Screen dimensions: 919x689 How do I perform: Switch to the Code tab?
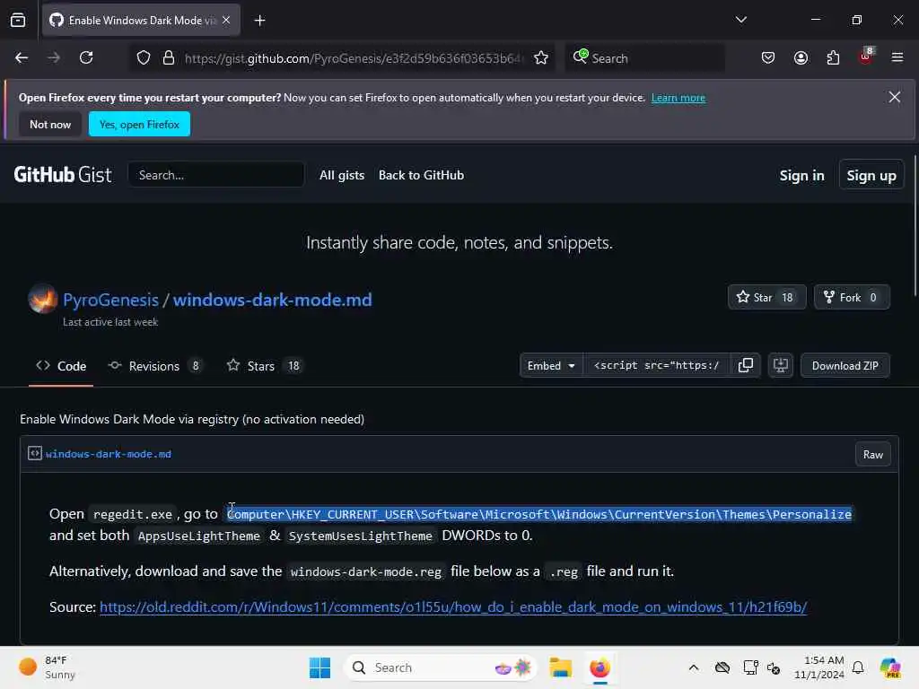tap(61, 366)
